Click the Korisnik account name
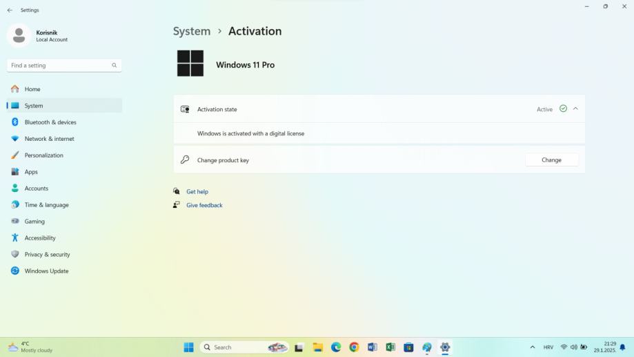The width and height of the screenshot is (634, 357). (46, 32)
